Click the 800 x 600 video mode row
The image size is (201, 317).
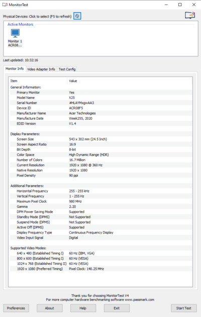click(100, 259)
